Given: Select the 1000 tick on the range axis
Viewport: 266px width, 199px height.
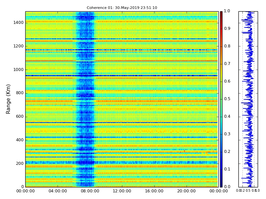Looking at the screenshot, I should pos(19,70).
